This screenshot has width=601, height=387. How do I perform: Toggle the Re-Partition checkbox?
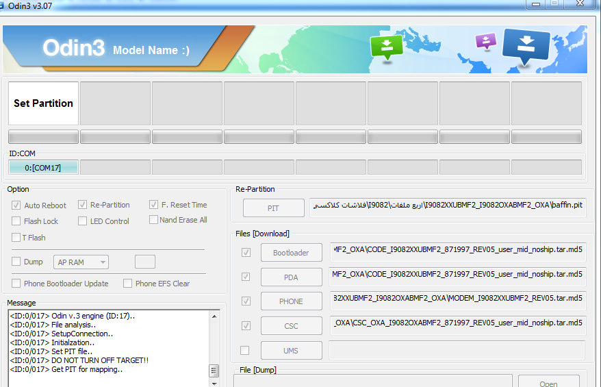[82, 205]
